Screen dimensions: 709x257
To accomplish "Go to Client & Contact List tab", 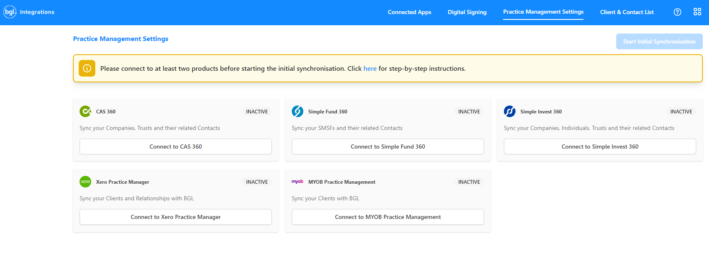I will coord(627,12).
